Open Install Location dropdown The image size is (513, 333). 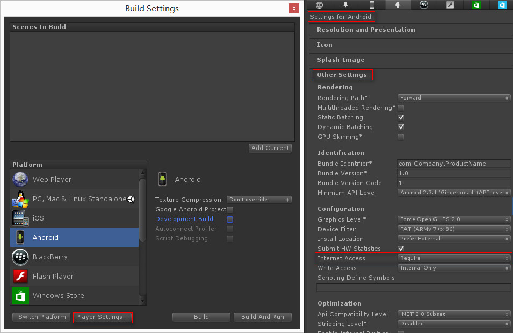coord(454,239)
